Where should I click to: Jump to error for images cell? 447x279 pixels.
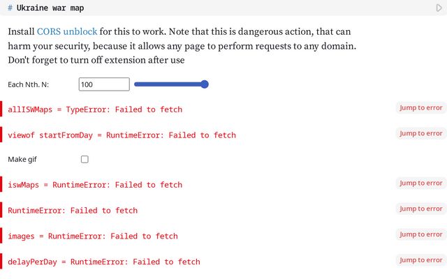pyautogui.click(x=421, y=235)
